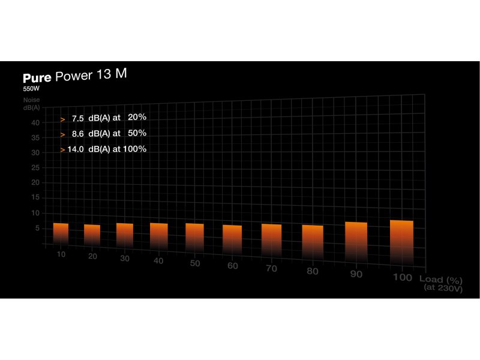Click the 15 value on noise axis
The height and width of the screenshot is (360, 480).
coord(35,198)
